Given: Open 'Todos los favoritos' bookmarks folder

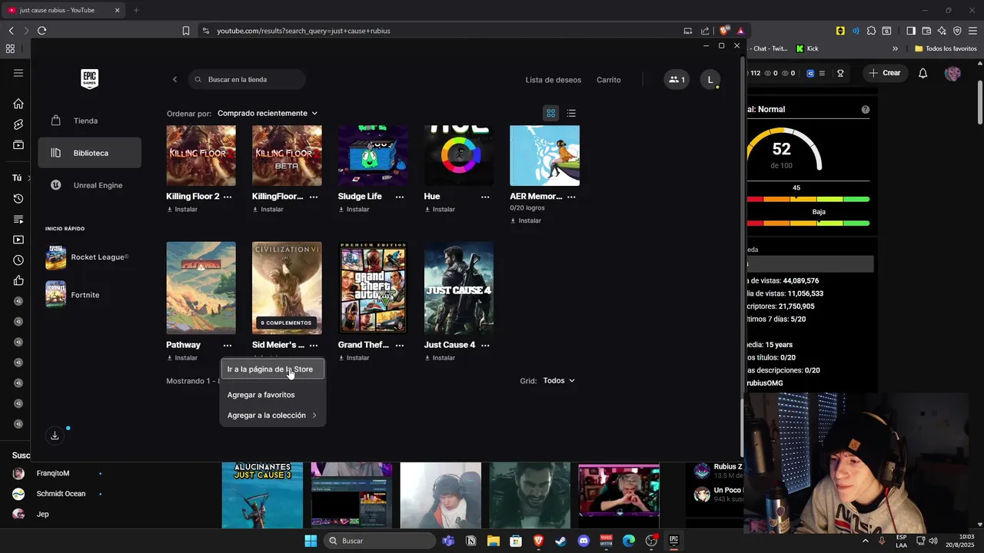Looking at the screenshot, I should [946, 48].
